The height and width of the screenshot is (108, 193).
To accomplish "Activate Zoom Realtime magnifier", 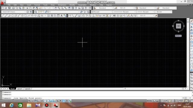I will (x=59, y=8).
